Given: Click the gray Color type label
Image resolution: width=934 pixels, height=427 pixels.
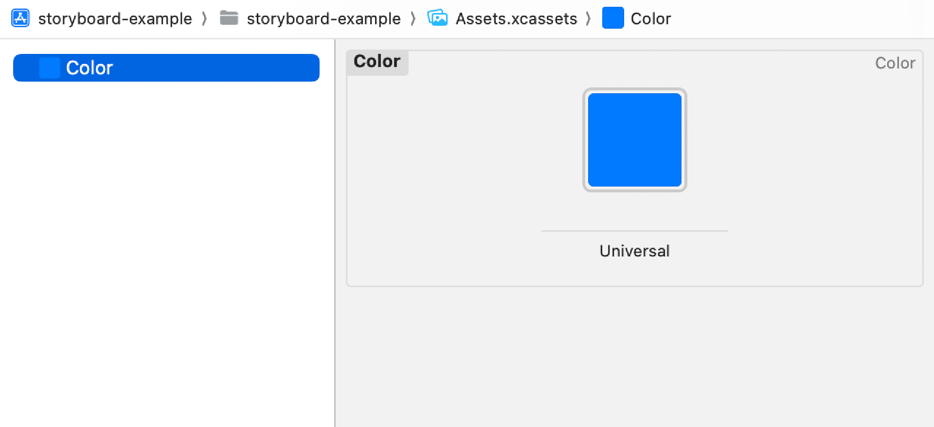Looking at the screenshot, I should click(895, 63).
